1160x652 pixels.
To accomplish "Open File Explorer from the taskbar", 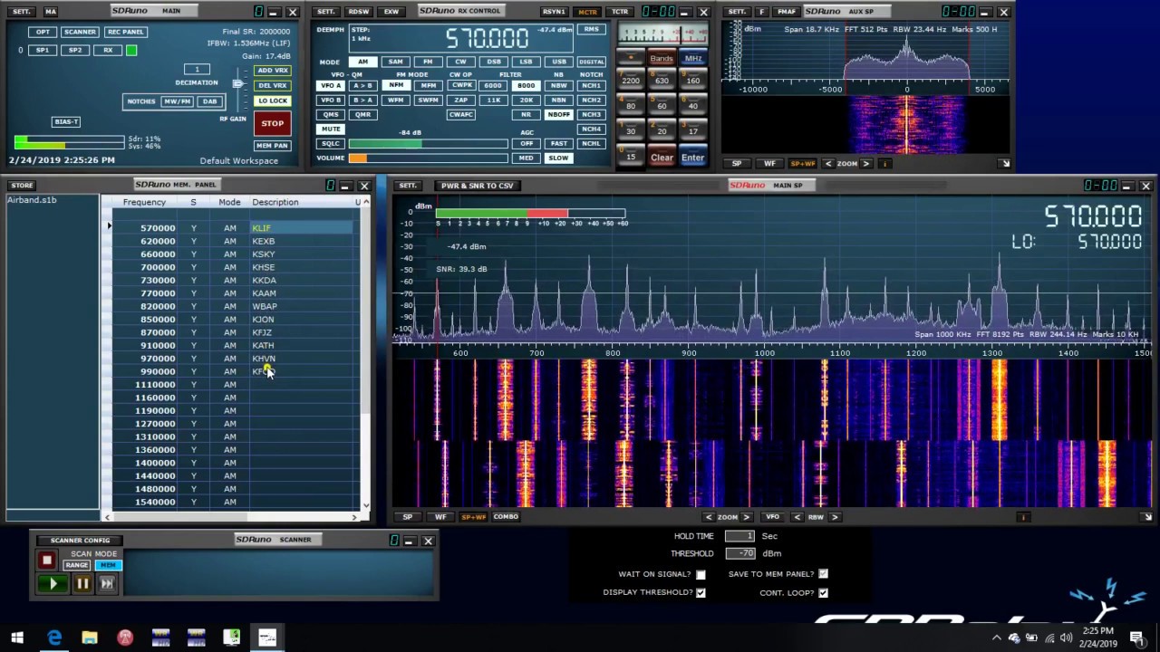I will click(x=90, y=638).
